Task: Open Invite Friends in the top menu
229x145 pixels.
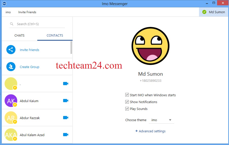Action: [27, 12]
